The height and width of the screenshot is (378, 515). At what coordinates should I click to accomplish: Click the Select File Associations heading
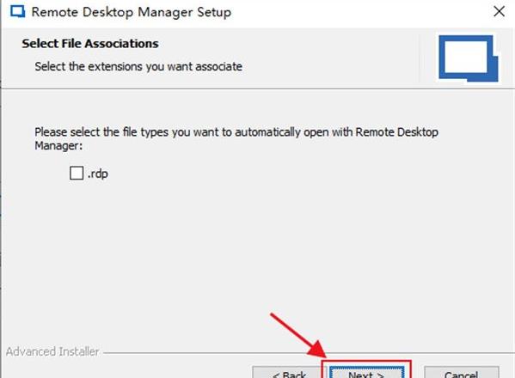pos(90,43)
